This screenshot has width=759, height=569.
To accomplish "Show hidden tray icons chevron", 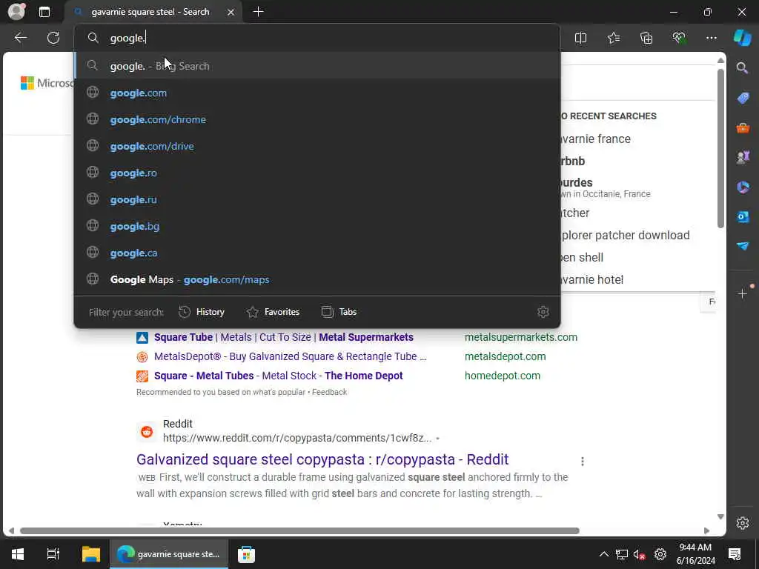I will coord(603,554).
